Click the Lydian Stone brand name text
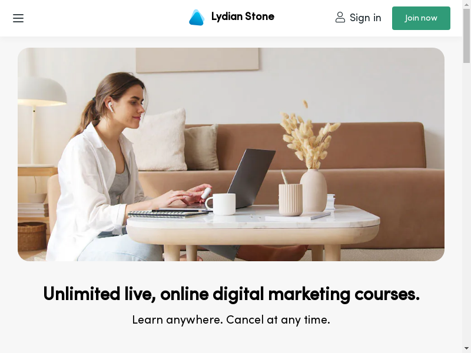The width and height of the screenshot is (471, 353). [243, 16]
